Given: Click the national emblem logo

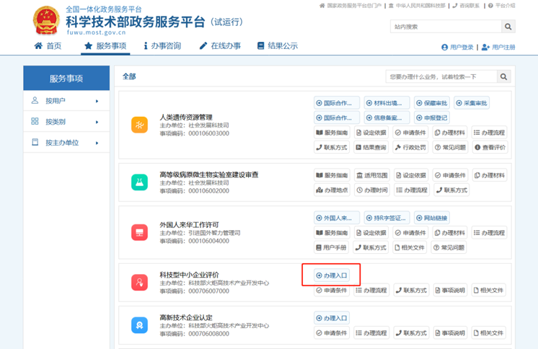Looking at the screenshot, I should coord(47,21).
